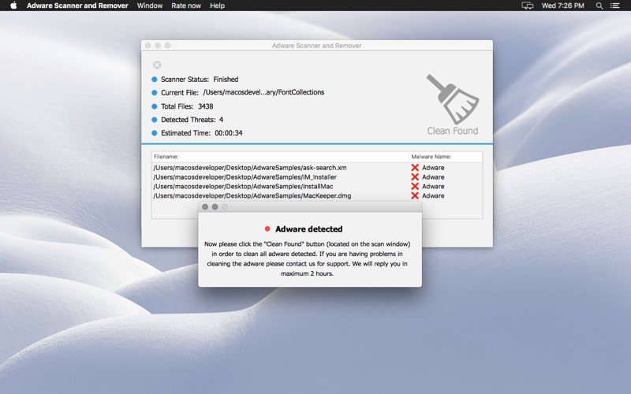The height and width of the screenshot is (394, 631).
Task: Click the Clean Found broom icon
Action: click(x=453, y=99)
